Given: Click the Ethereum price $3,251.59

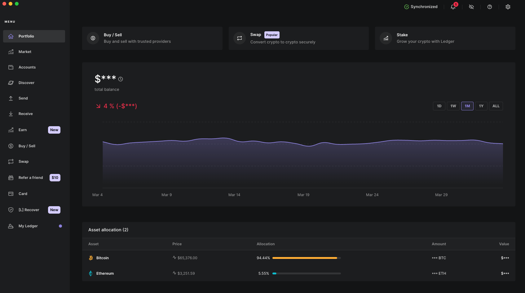Looking at the screenshot, I should [x=186, y=273].
